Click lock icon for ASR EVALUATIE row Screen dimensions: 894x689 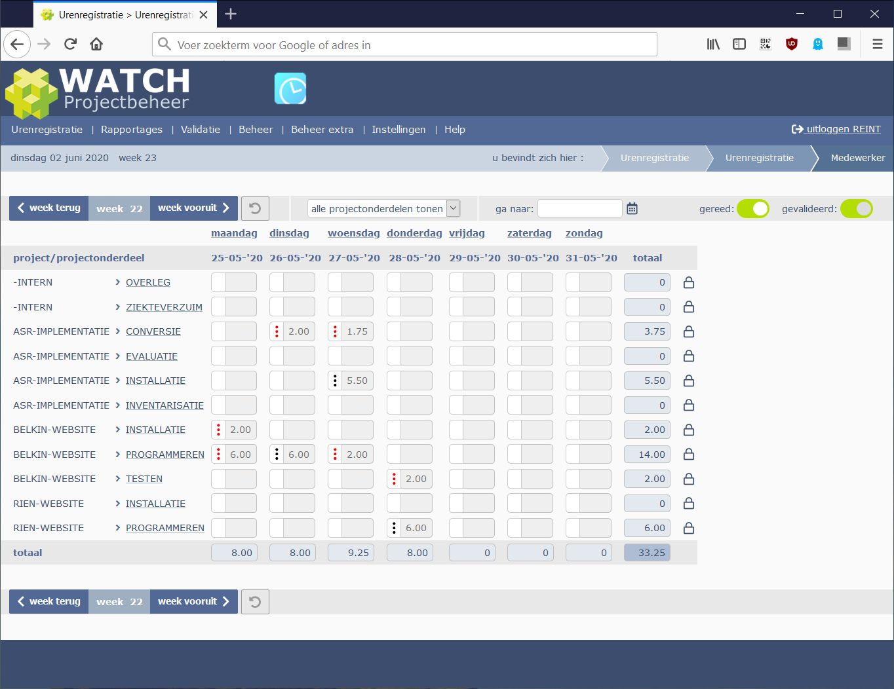pyautogui.click(x=689, y=356)
